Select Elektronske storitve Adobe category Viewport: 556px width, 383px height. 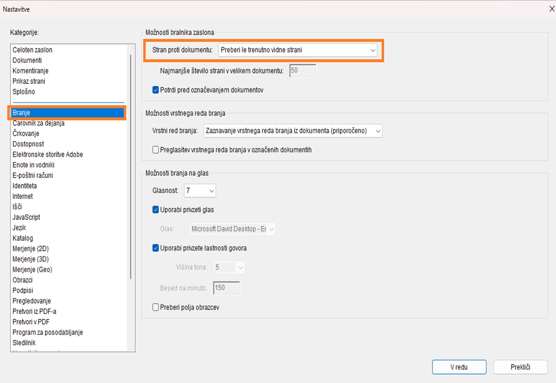click(48, 155)
